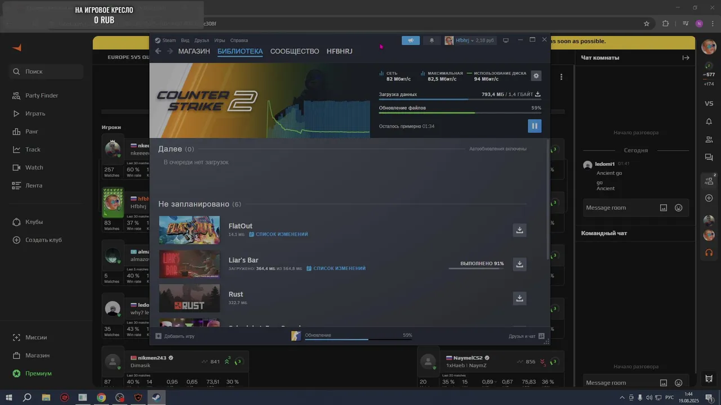Image resolution: width=721 pixels, height=405 pixels.
Task: Go to МАГАЗИН tab in Steam
Action: click(194, 51)
